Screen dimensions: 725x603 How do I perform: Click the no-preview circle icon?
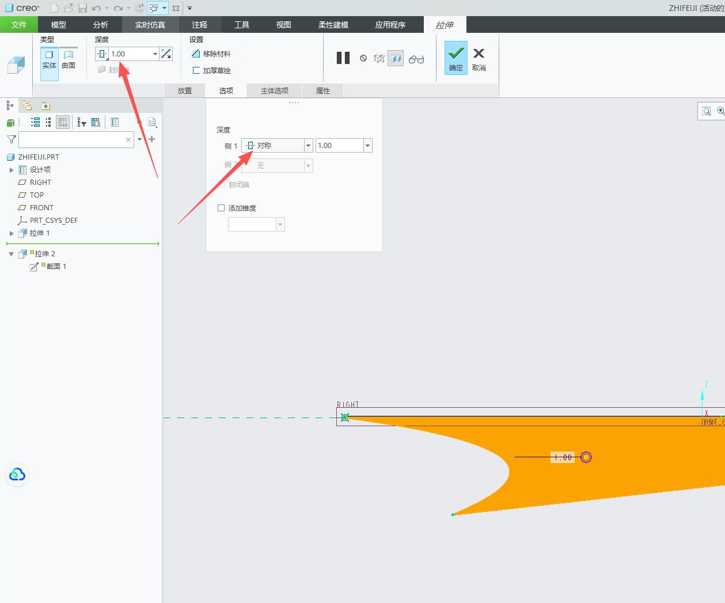point(363,58)
